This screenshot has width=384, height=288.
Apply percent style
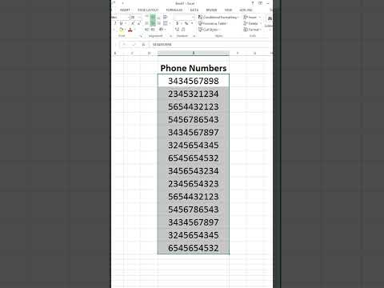[x=186, y=23]
